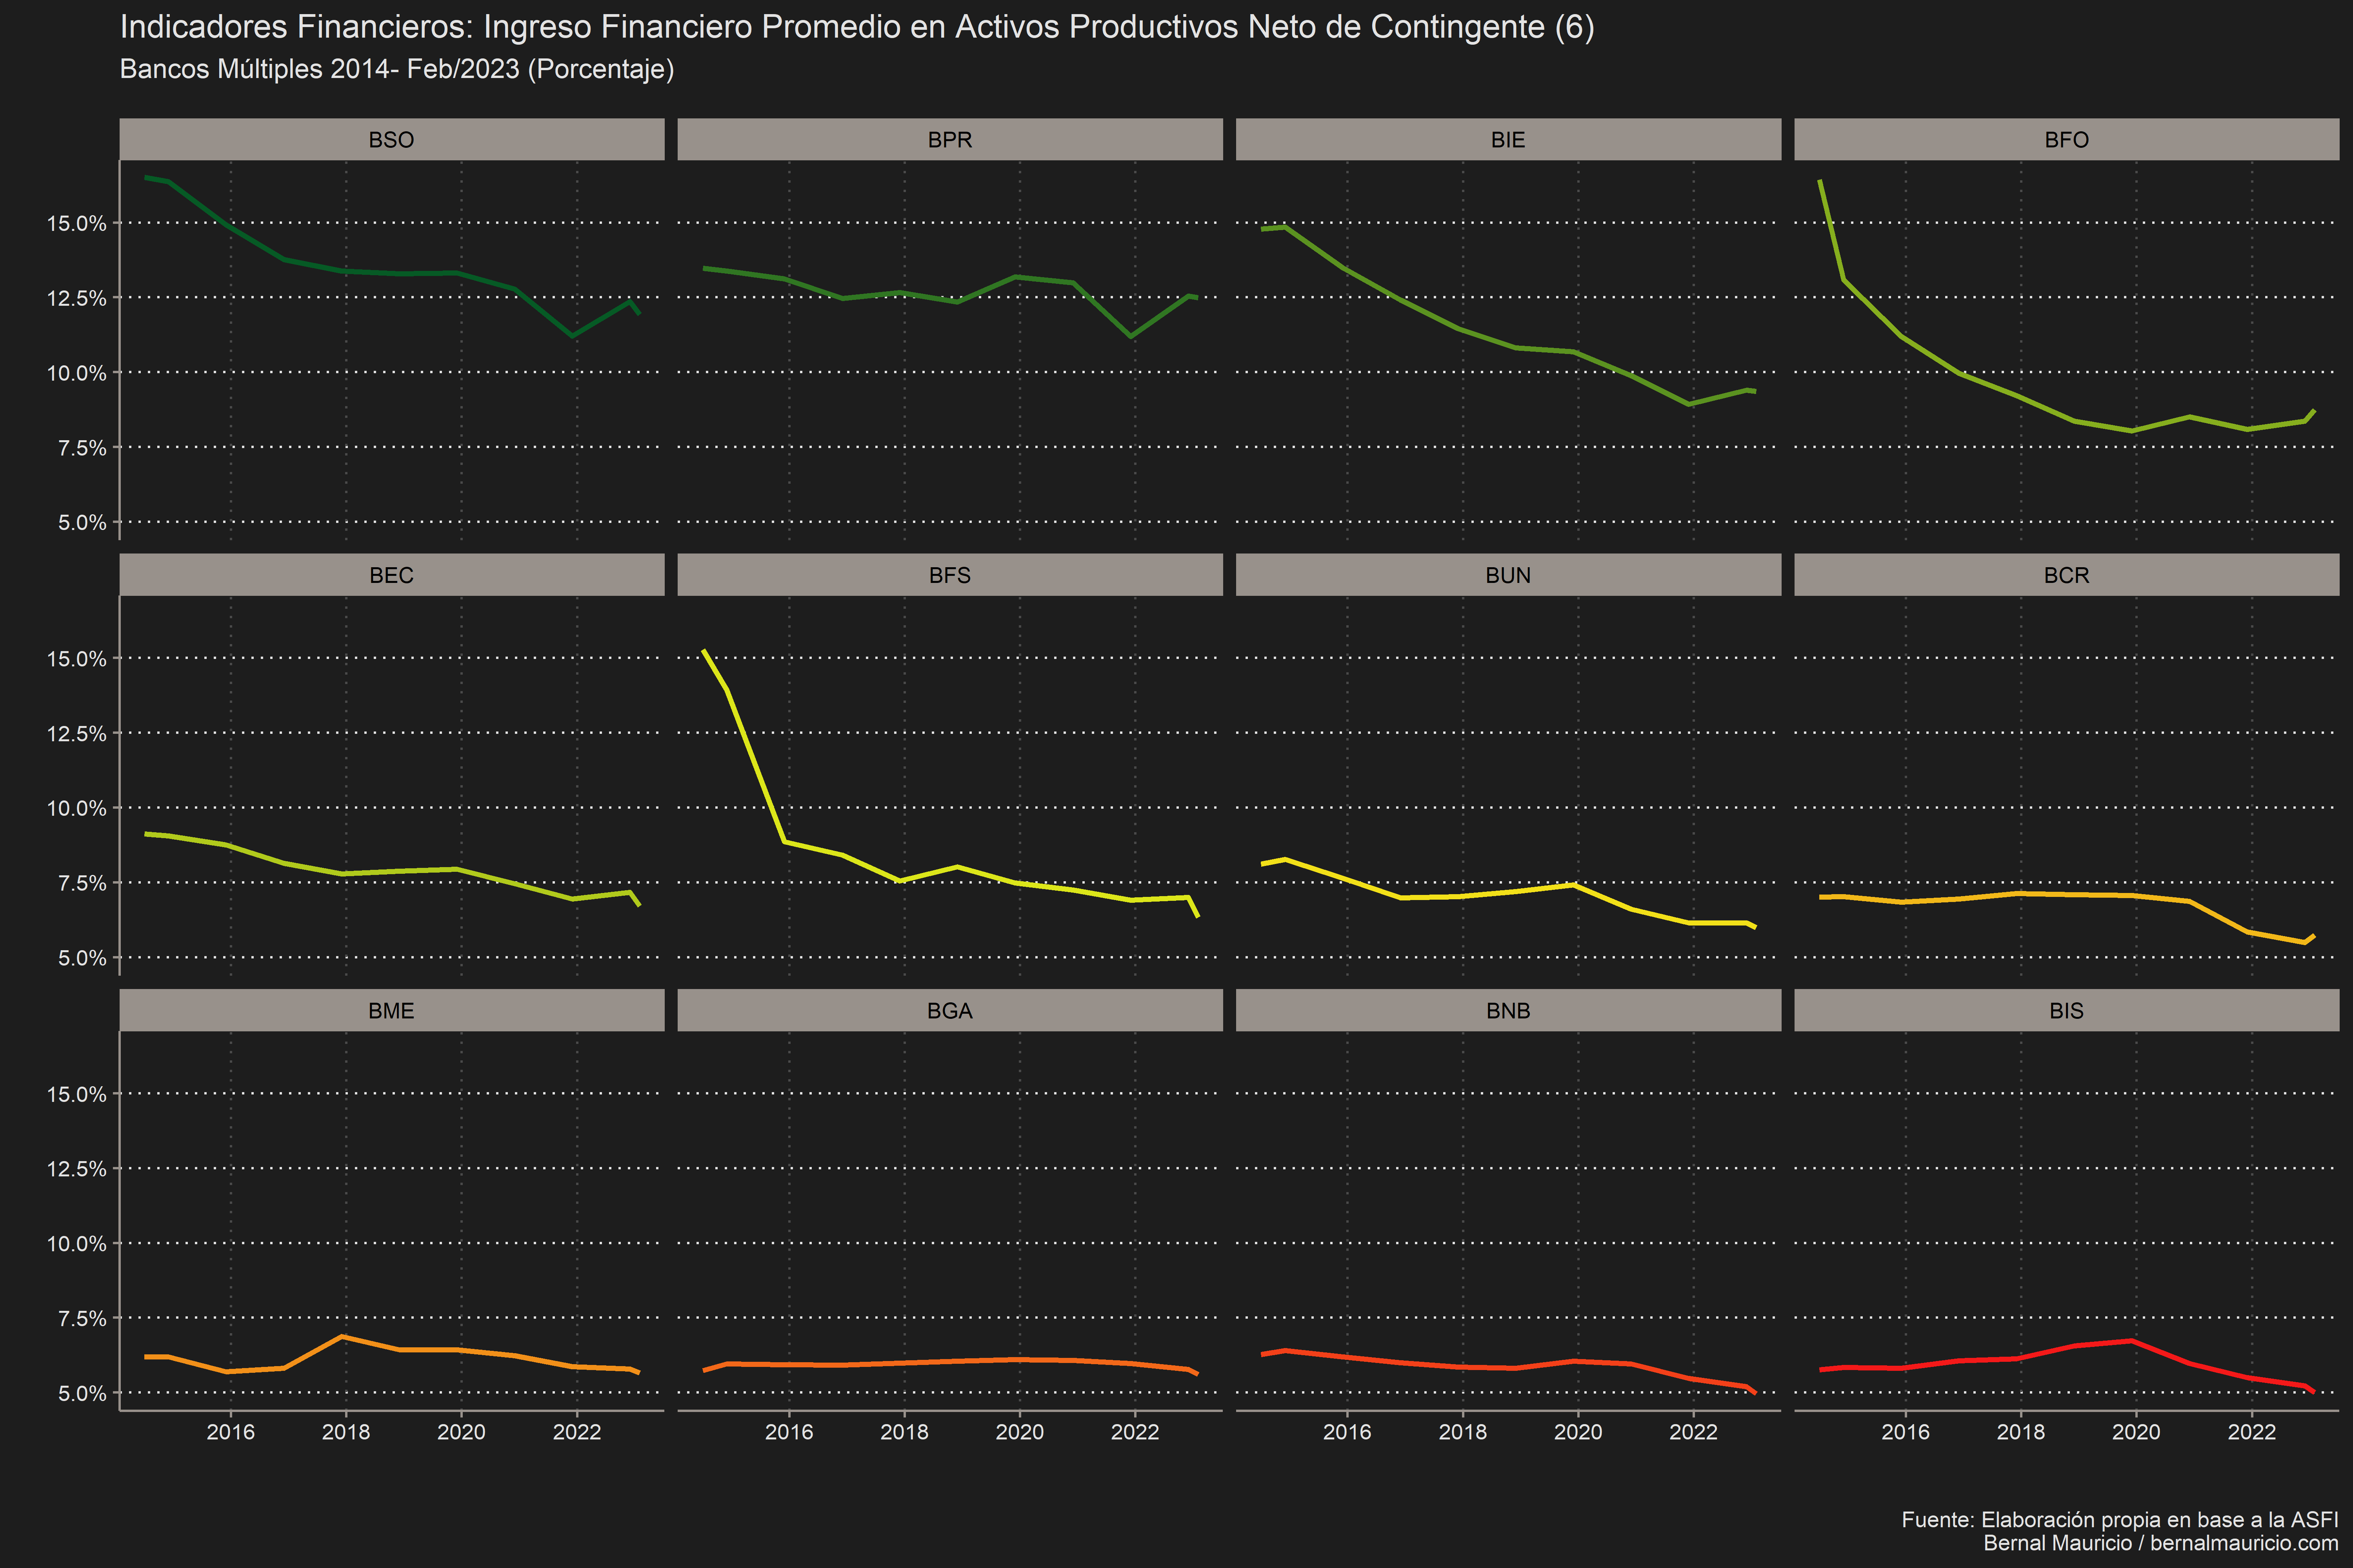Viewport: 2353px width, 1568px height.
Task: Click the BIS facet header
Action: [2066, 1010]
